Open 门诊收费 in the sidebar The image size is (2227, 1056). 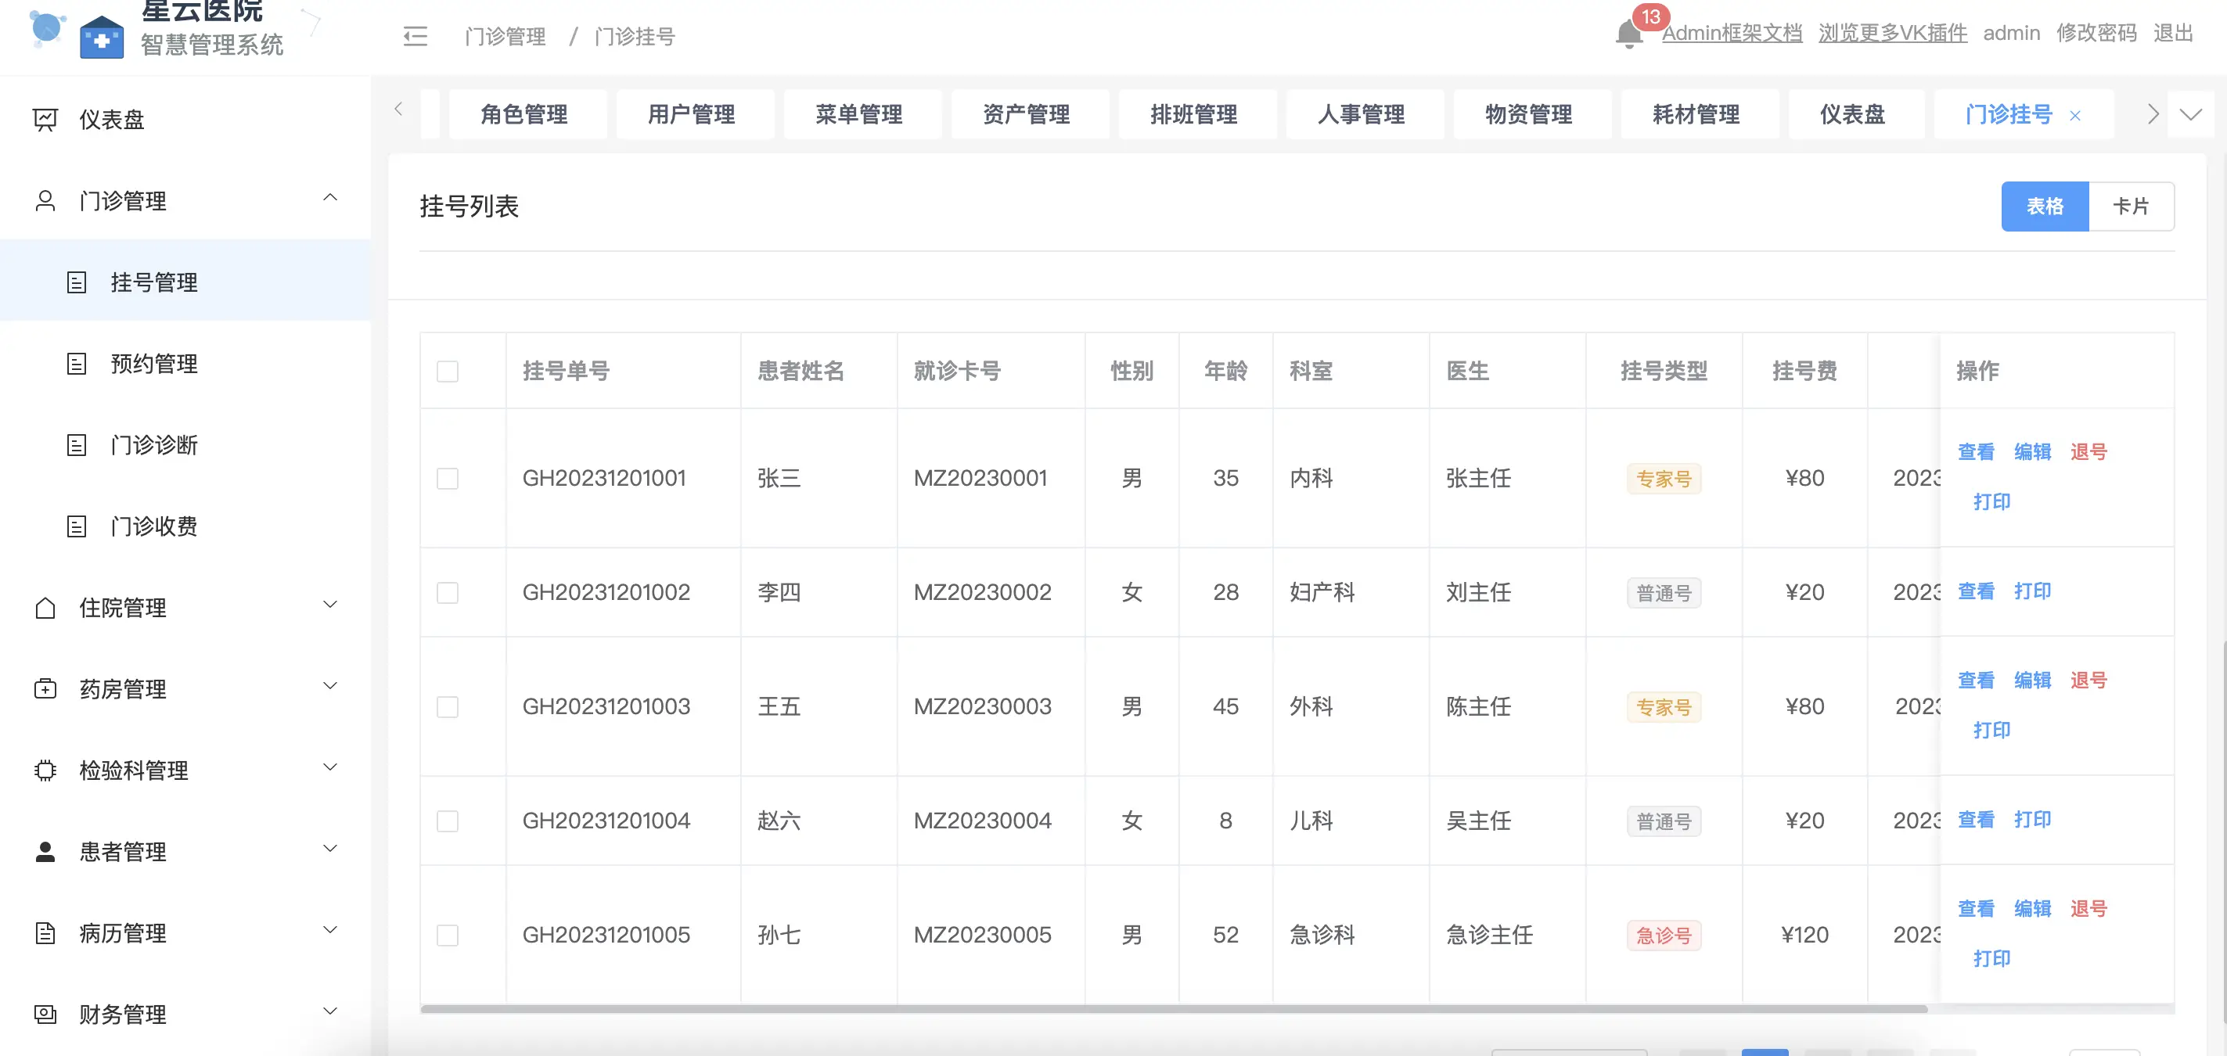(154, 526)
